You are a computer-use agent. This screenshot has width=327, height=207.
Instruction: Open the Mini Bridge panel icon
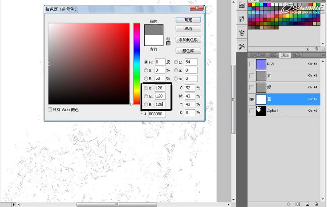[242, 5]
